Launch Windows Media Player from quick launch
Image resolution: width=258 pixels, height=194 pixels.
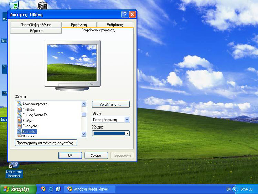[x=43, y=189]
